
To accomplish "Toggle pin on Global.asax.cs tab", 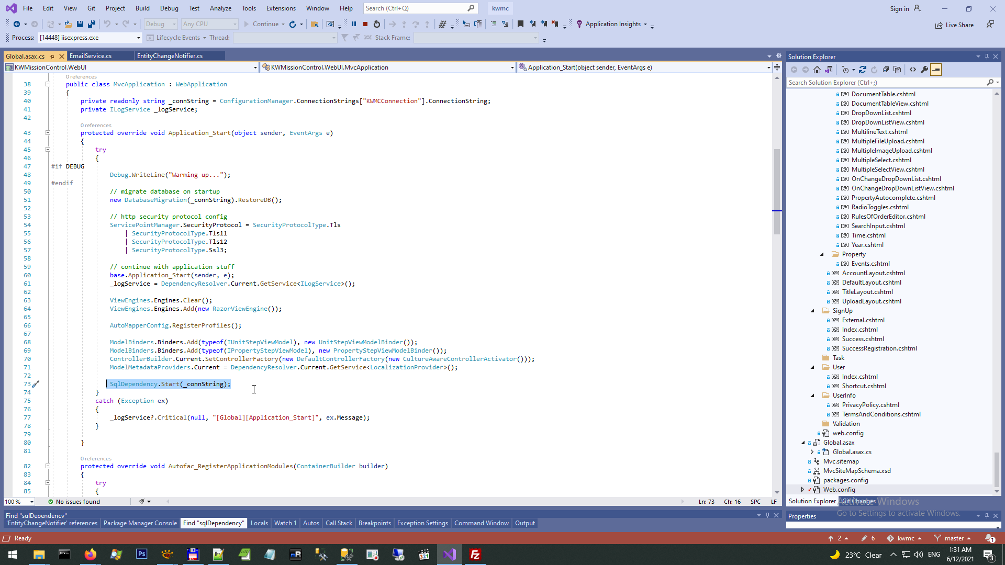I will 52,56.
